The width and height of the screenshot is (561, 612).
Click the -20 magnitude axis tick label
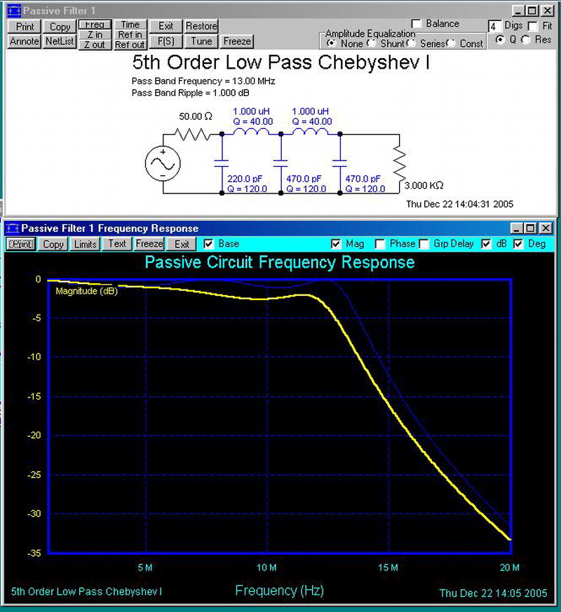click(x=34, y=435)
